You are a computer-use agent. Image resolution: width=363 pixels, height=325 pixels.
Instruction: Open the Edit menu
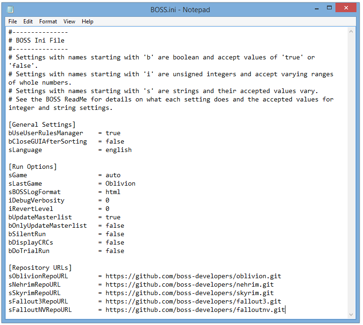tap(28, 22)
